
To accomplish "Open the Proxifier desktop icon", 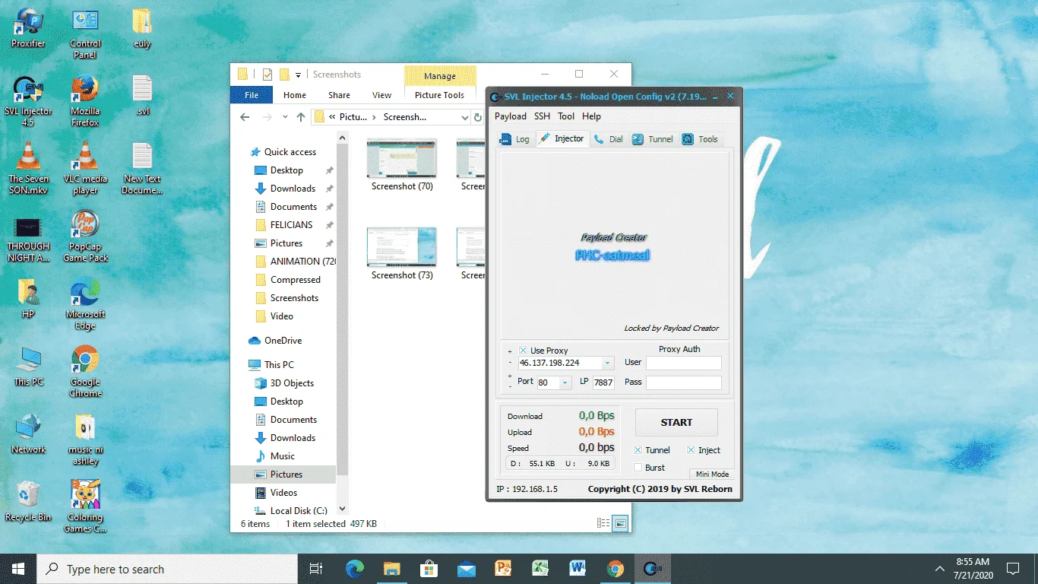I will [x=28, y=28].
